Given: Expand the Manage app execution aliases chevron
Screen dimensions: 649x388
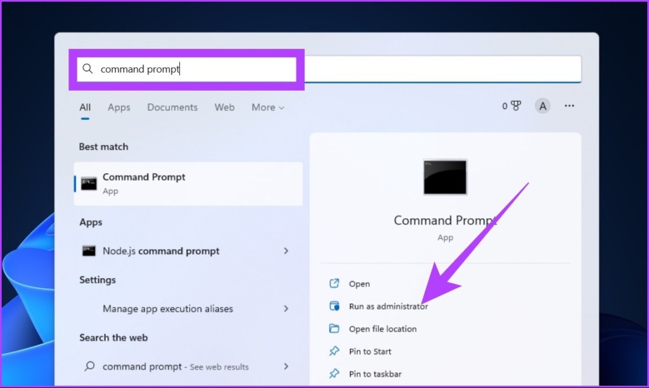Looking at the screenshot, I should click(286, 309).
